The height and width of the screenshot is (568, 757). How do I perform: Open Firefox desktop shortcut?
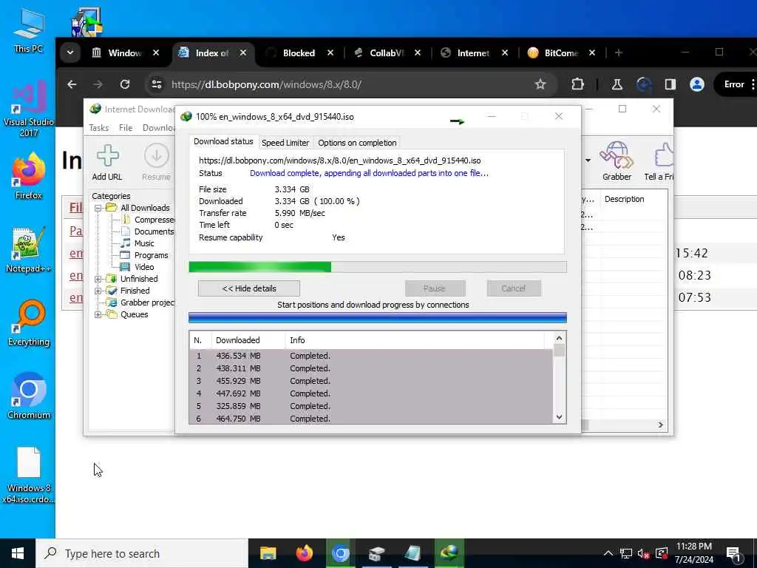pos(29,176)
